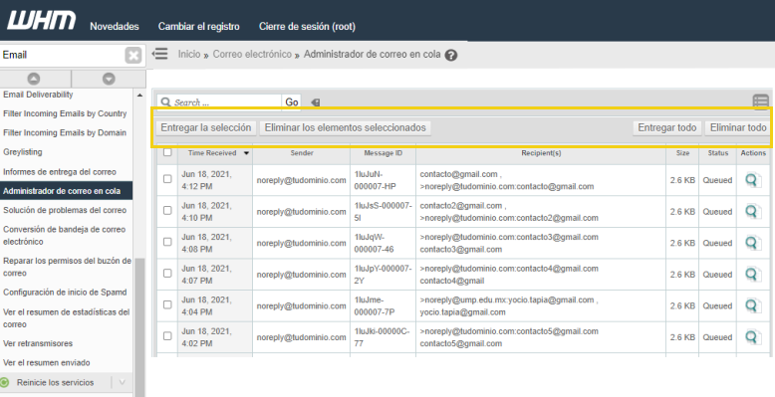Image resolution: width=775 pixels, height=397 pixels.
Task: View the message received at 4:08 PM
Action: tap(752, 243)
